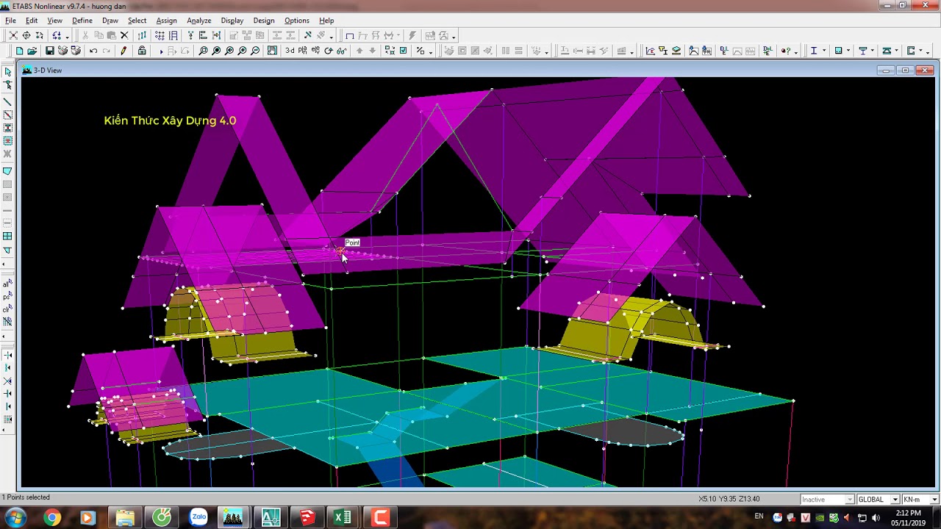Set Elevation View icon
The image size is (941, 529).
pos(315,51)
